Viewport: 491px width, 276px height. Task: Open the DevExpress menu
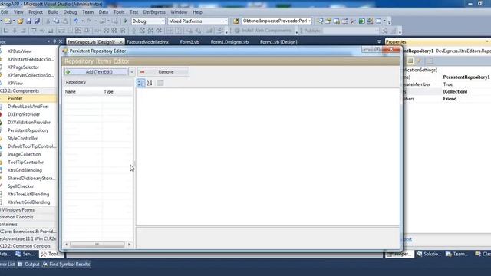[x=154, y=12]
